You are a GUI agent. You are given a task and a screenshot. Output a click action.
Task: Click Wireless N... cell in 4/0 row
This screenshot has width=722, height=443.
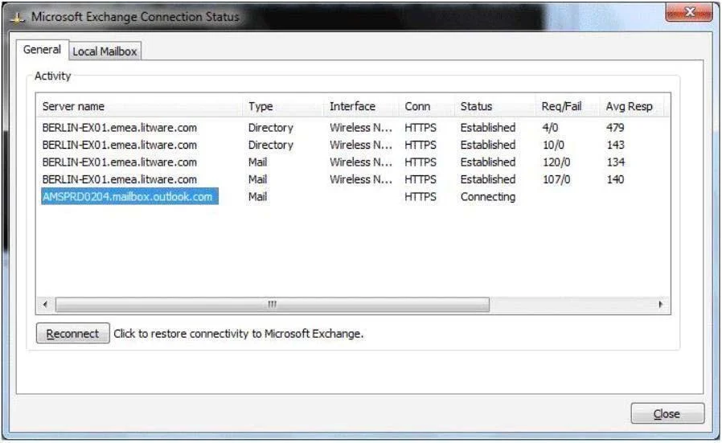(361, 128)
